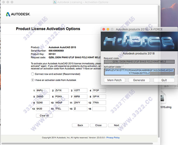Click the product key 001G1 text
The image size is (178, 145).
(x=52, y=54)
